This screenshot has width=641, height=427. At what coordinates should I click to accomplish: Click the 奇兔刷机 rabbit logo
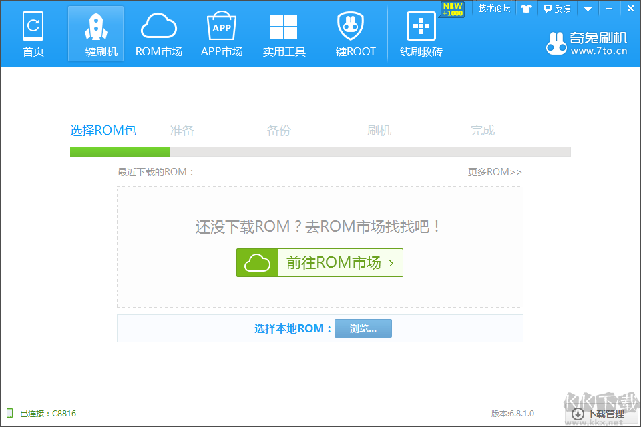click(x=556, y=43)
